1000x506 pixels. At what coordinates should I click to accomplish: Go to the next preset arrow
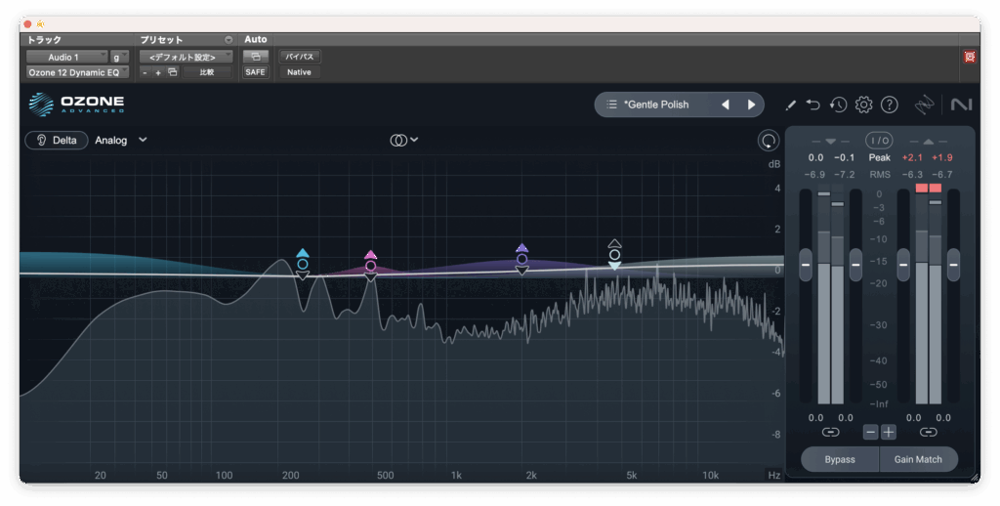pyautogui.click(x=751, y=105)
